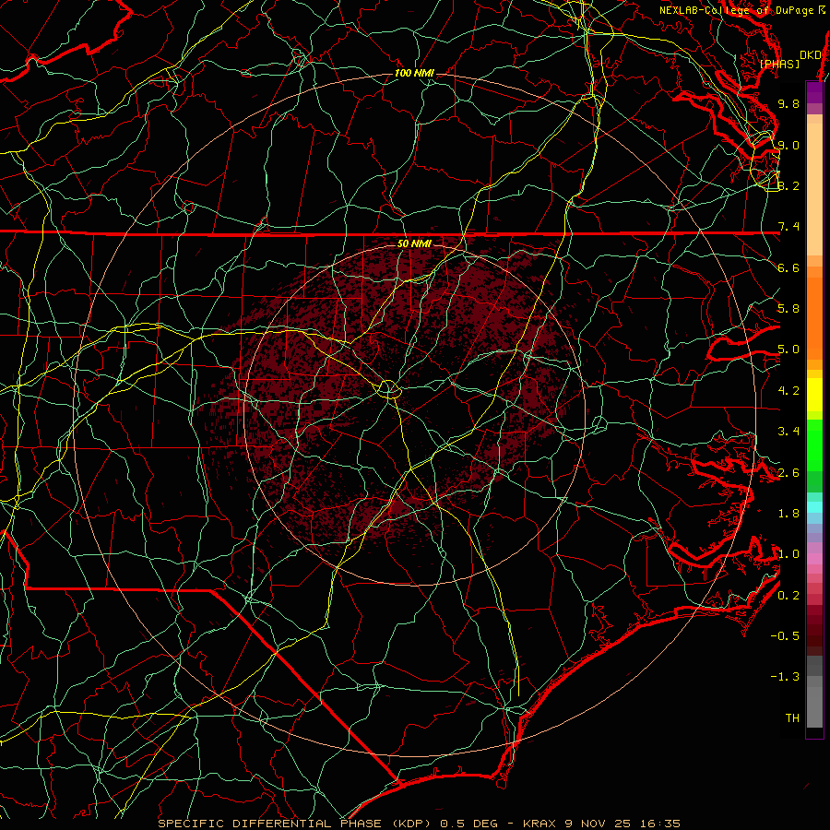
Task: Pick the gray color bar segment near TH
Action: [x=814, y=706]
